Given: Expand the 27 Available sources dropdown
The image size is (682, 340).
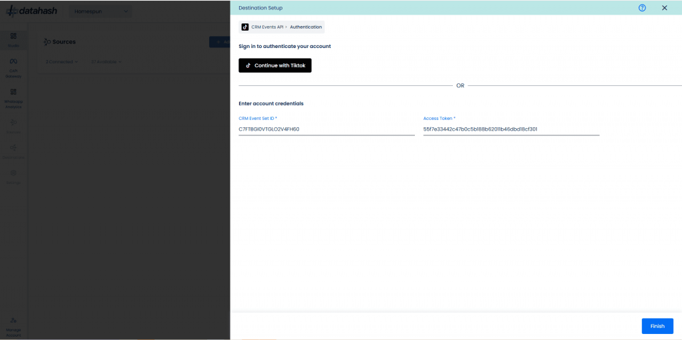Looking at the screenshot, I should tap(106, 62).
